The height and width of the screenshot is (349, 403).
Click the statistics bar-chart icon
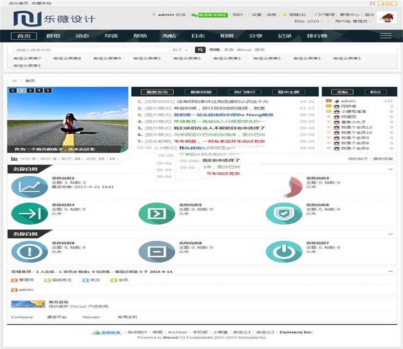coord(14,159)
